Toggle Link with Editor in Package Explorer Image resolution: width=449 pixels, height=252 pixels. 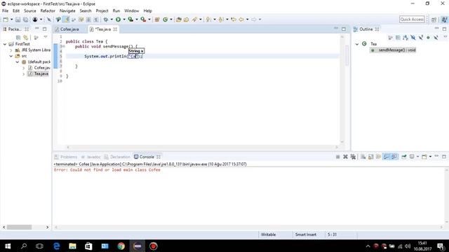click(x=26, y=37)
